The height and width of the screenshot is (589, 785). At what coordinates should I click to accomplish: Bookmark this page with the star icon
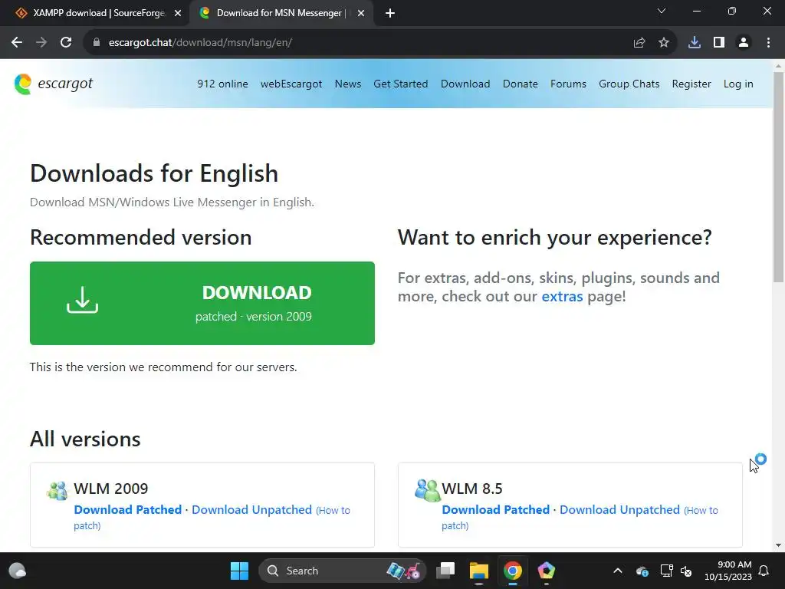tap(664, 43)
